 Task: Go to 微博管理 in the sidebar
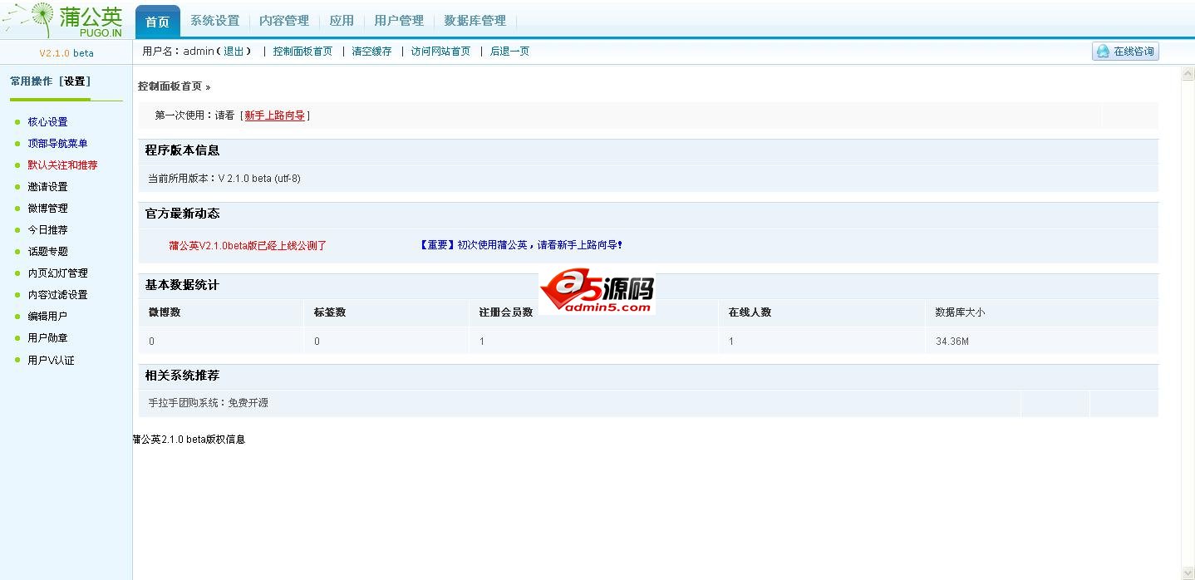47,209
